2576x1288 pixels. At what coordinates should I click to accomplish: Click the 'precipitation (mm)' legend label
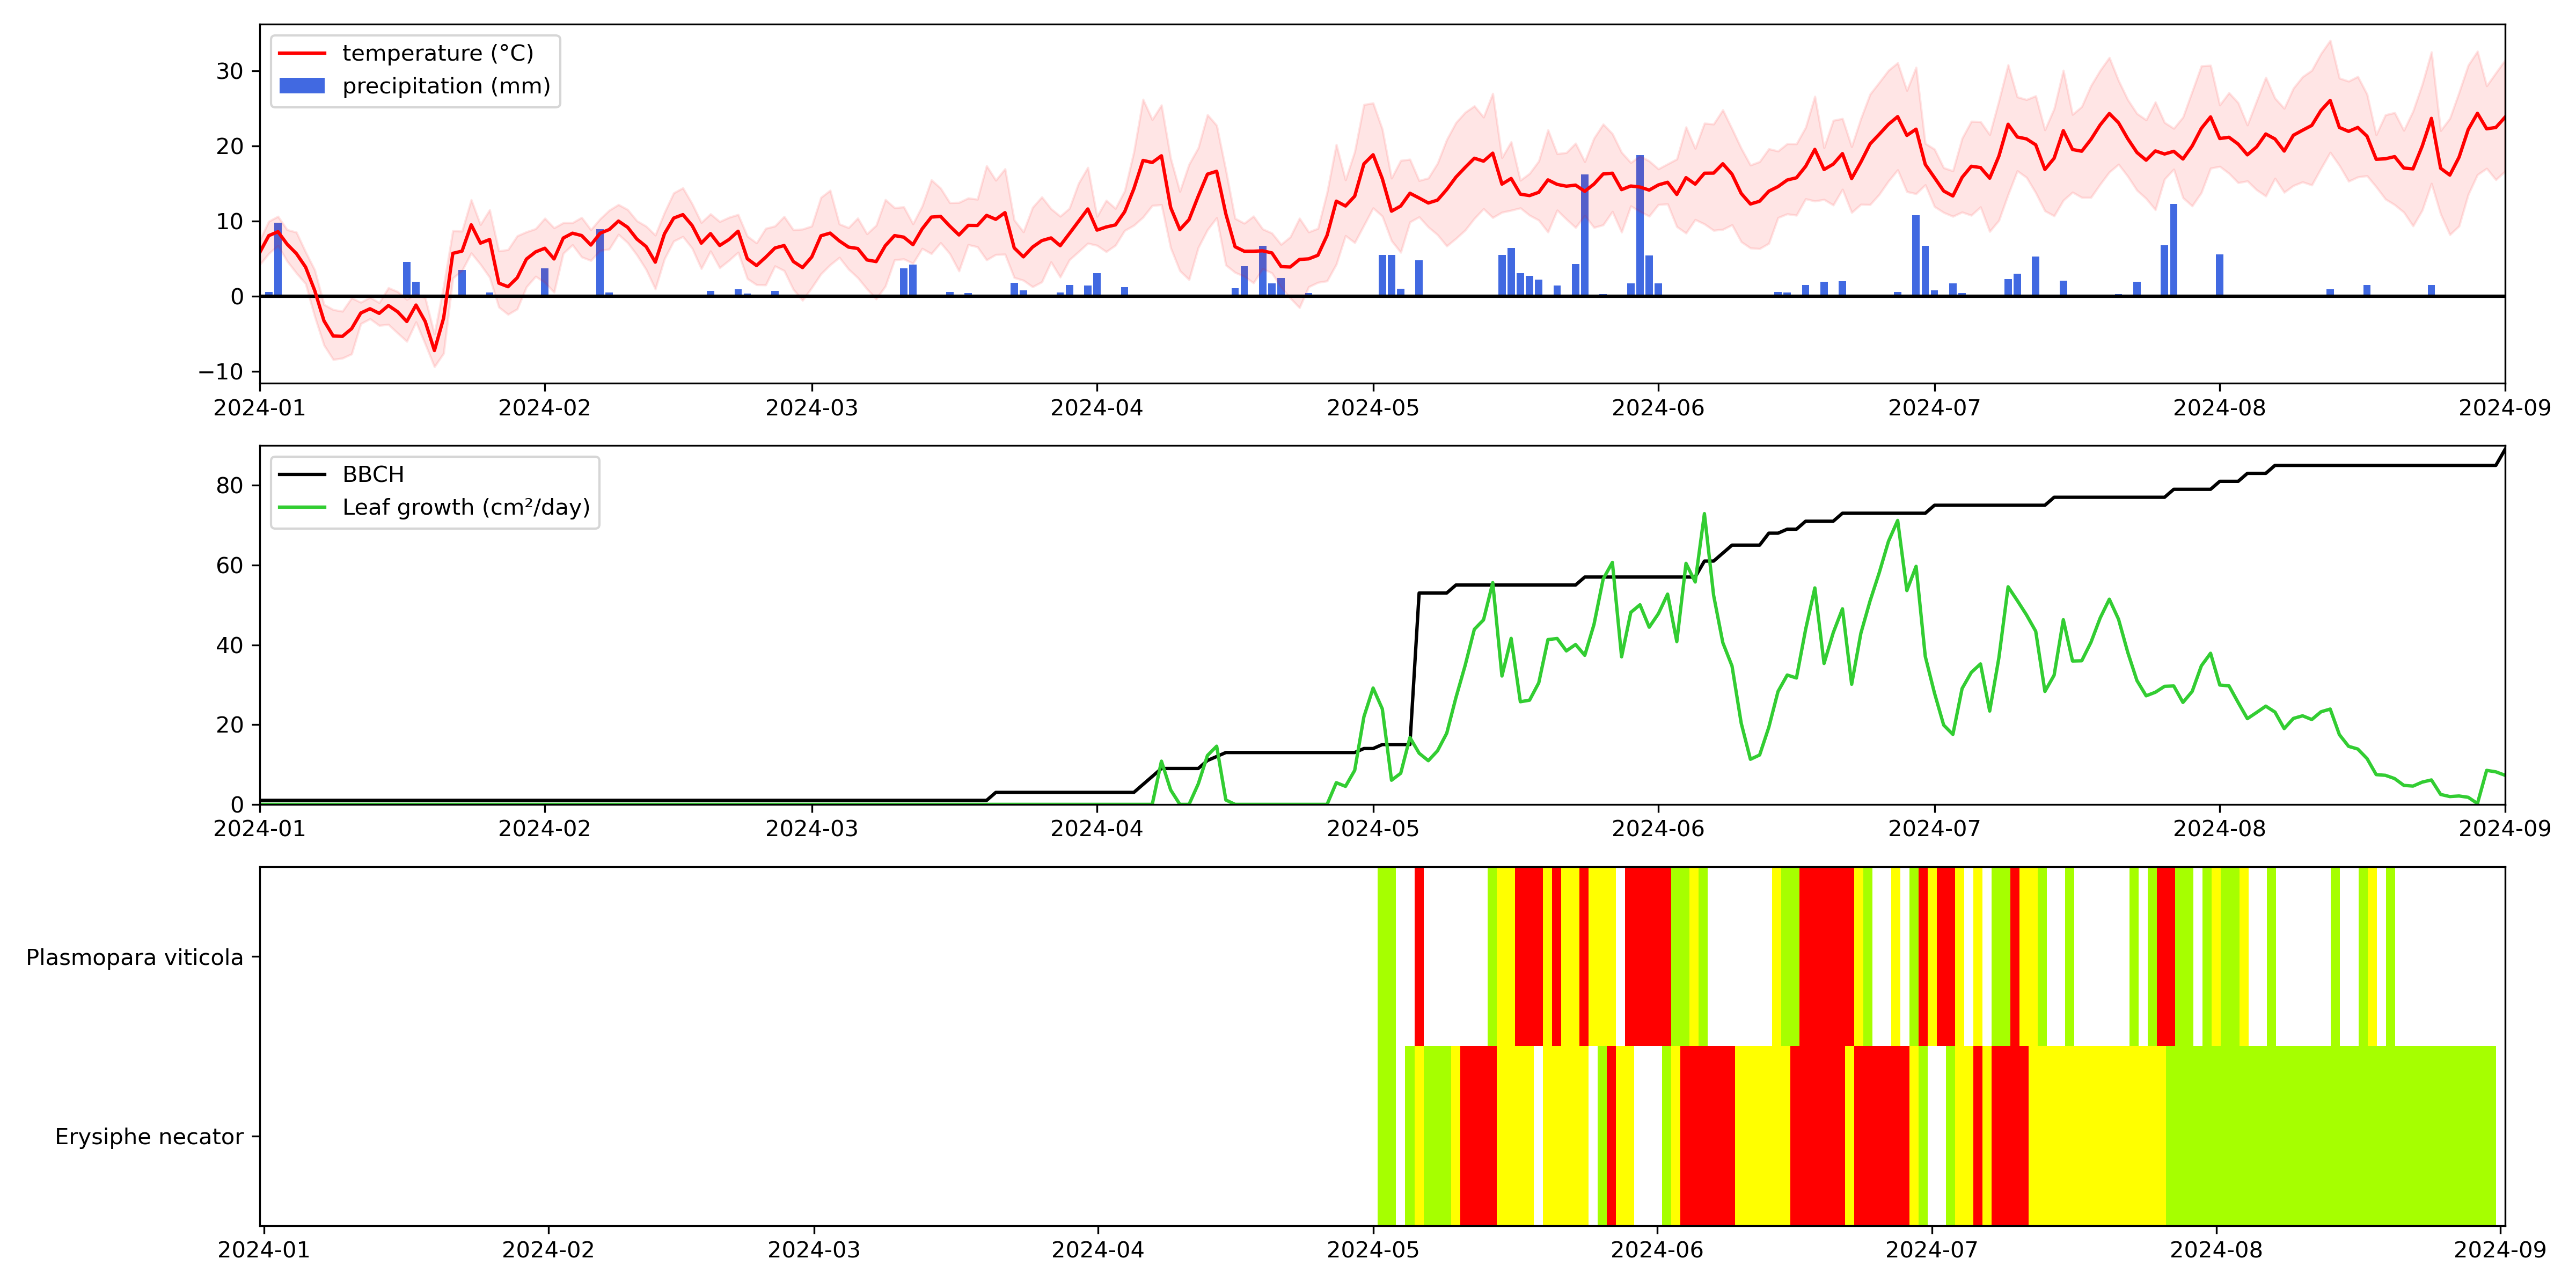tap(446, 86)
